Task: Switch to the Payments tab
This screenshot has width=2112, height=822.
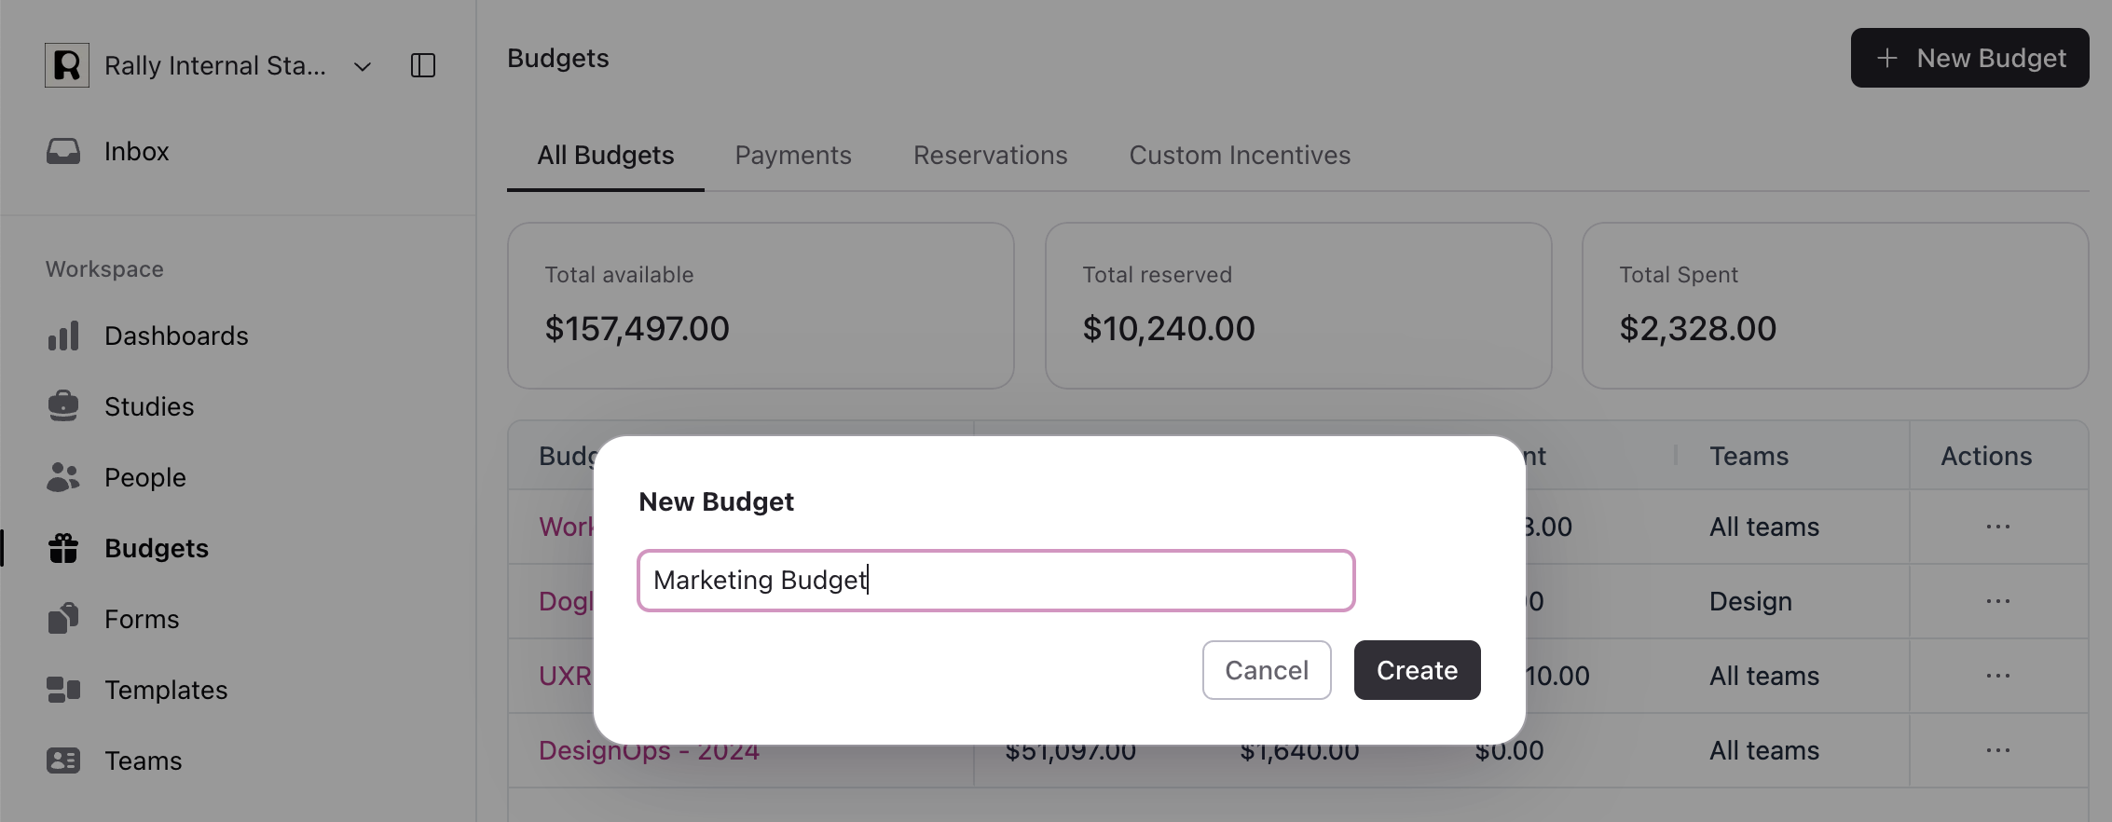Action: 793,155
